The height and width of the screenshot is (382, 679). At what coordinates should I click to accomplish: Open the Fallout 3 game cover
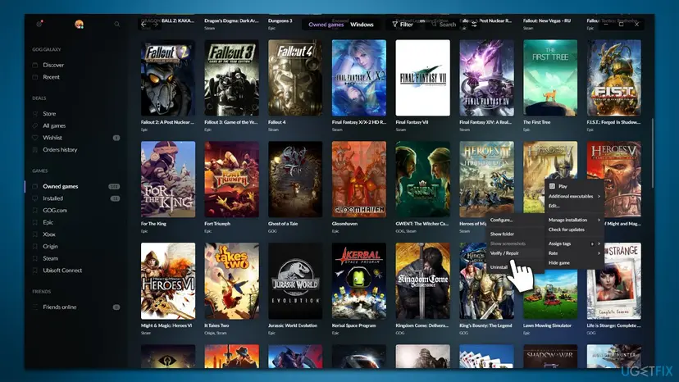point(232,78)
